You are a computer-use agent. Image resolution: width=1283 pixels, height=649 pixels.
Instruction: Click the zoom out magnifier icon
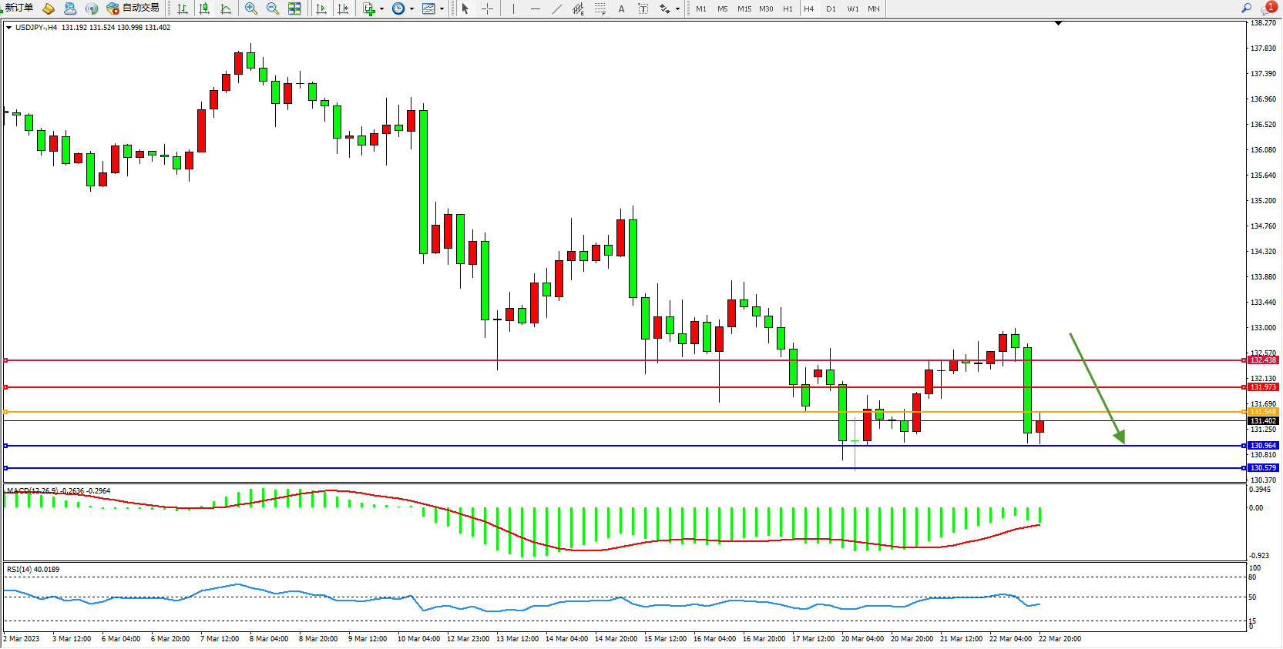(273, 8)
